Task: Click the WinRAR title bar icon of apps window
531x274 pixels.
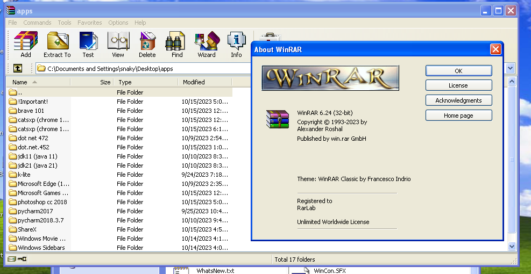Action: tap(11, 11)
